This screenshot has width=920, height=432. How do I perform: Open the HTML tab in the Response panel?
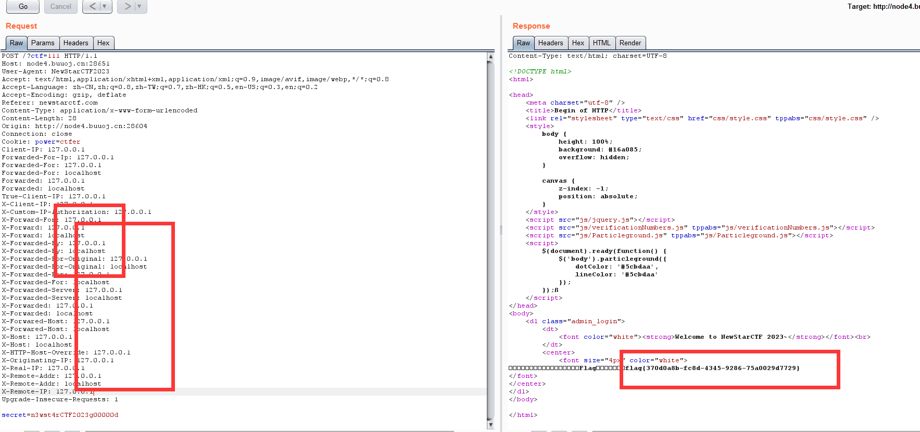click(x=602, y=43)
